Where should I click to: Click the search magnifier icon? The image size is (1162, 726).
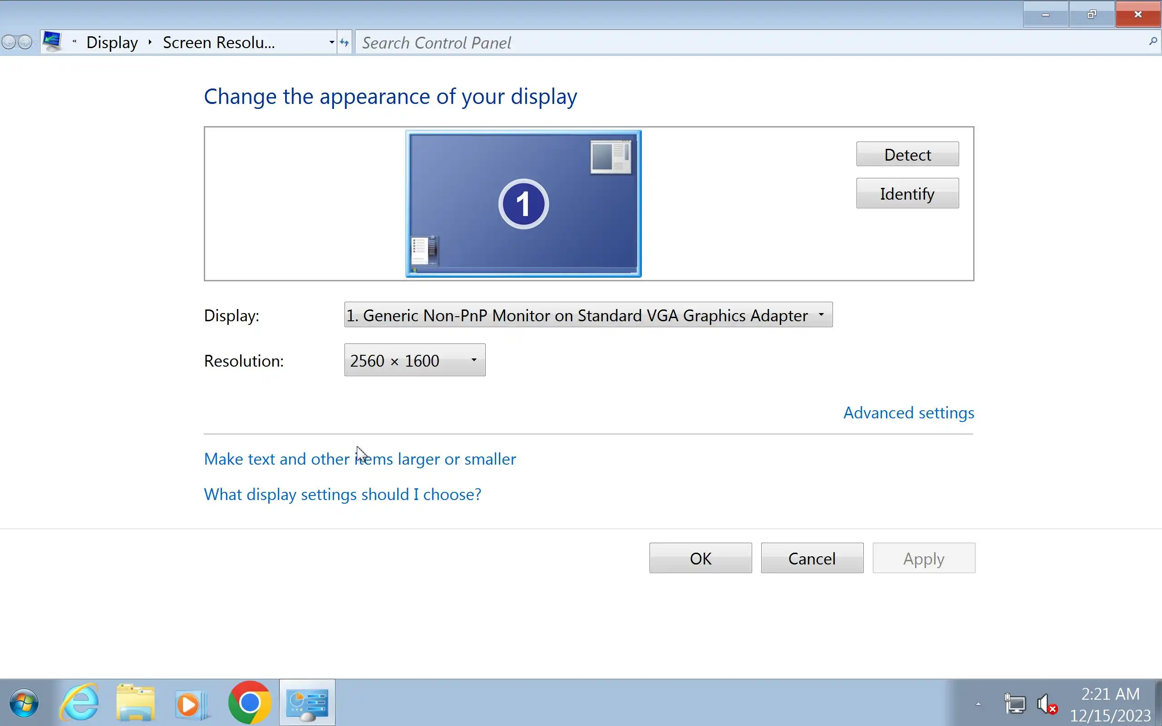[1152, 42]
